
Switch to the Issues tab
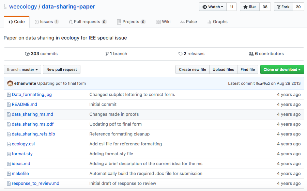(47, 22)
